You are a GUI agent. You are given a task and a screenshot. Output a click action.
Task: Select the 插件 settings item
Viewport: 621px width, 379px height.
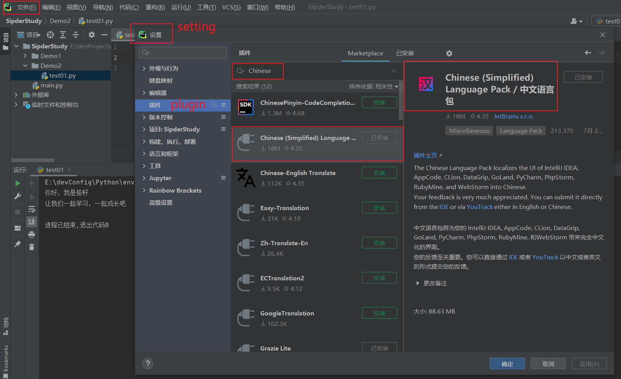(x=182, y=105)
